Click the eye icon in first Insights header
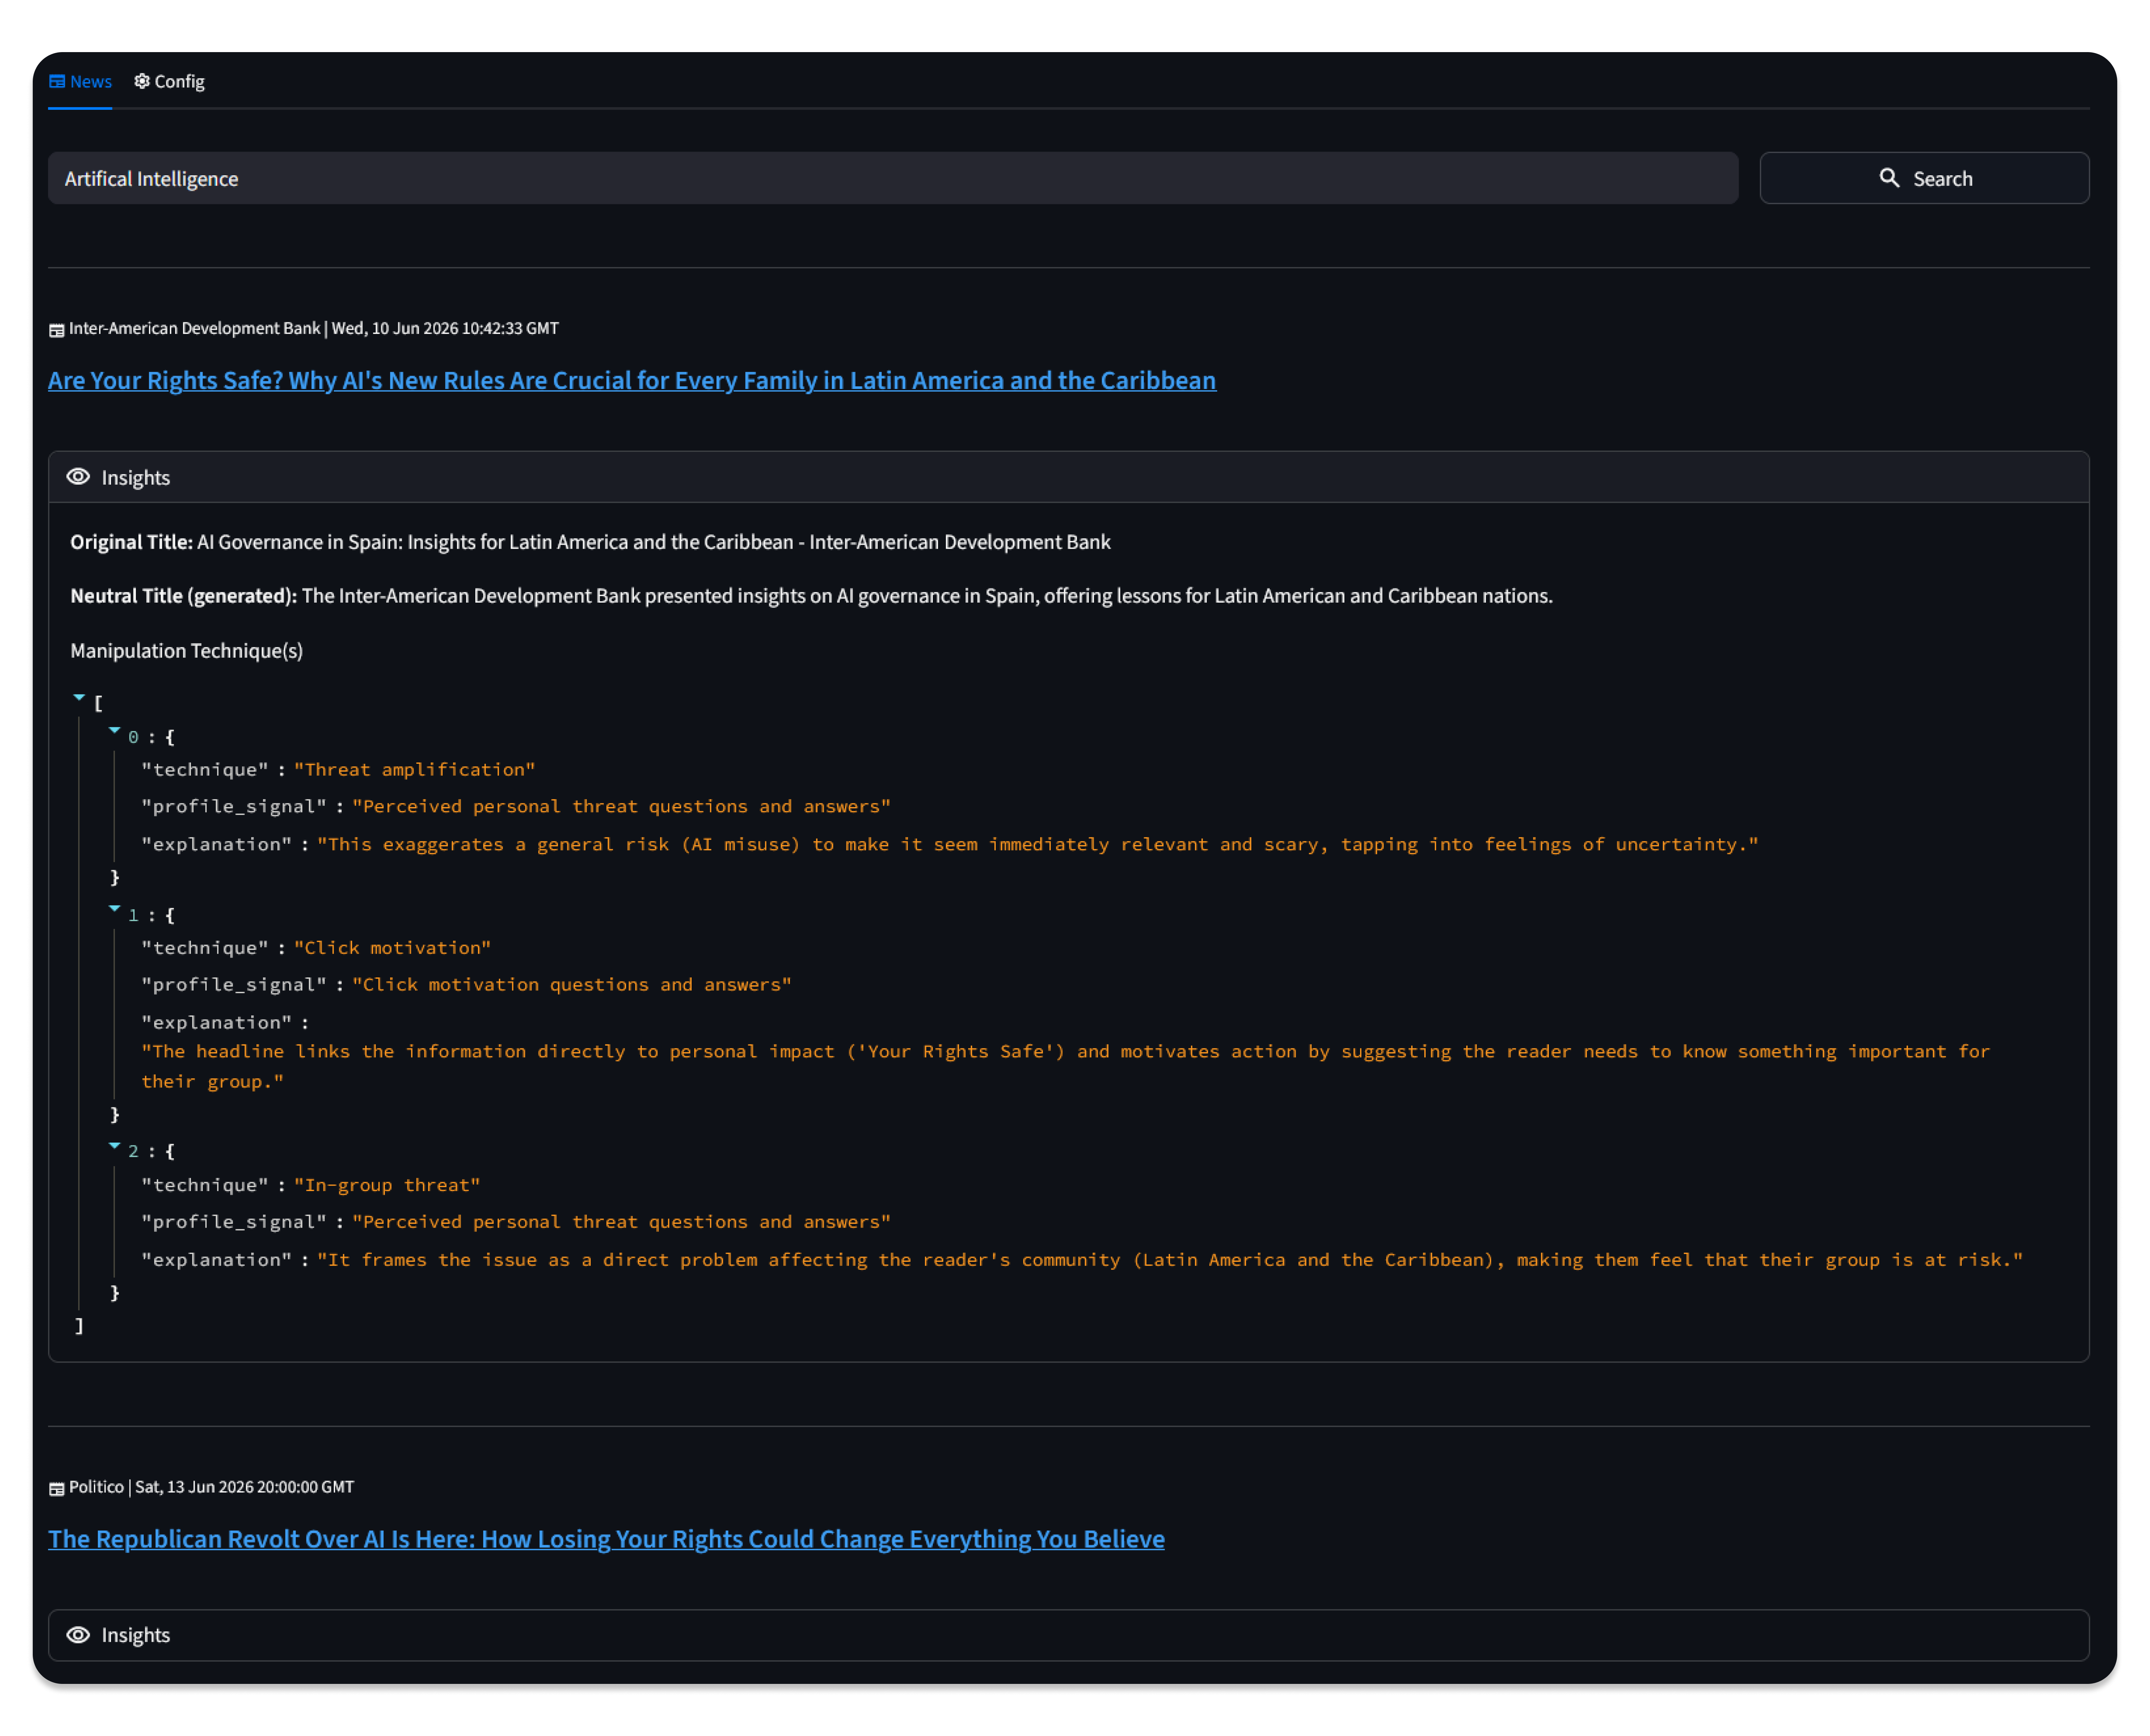 pyautogui.click(x=78, y=477)
